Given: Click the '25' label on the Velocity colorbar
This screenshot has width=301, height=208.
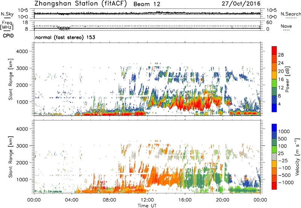Looking at the screenshot, I should click(281, 153).
